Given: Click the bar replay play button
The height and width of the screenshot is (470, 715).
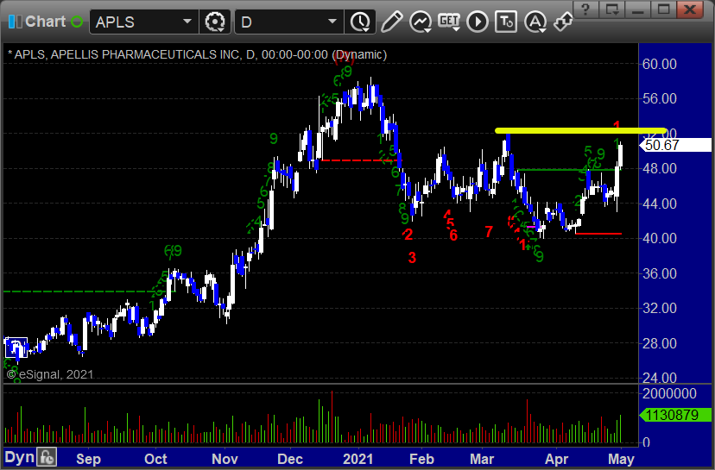Looking at the screenshot, I should 478,22.
